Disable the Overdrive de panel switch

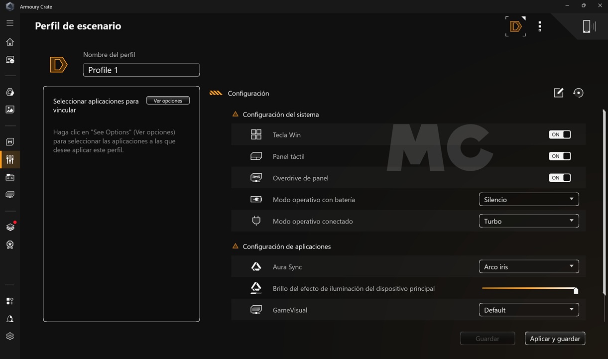point(560,178)
